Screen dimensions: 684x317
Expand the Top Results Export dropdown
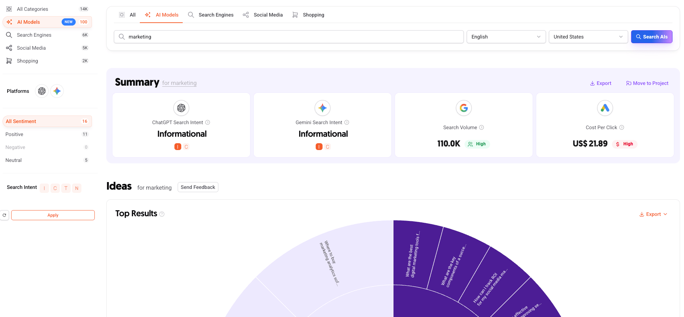click(x=653, y=214)
